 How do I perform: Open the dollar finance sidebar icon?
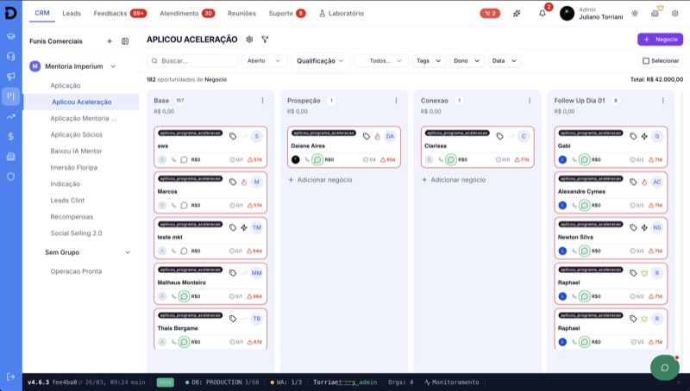click(x=10, y=136)
